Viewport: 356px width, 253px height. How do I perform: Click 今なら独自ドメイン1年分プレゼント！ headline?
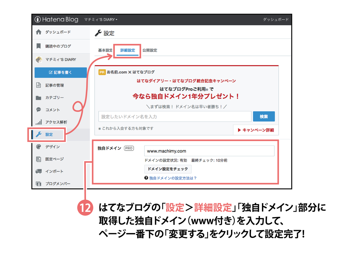187,97
